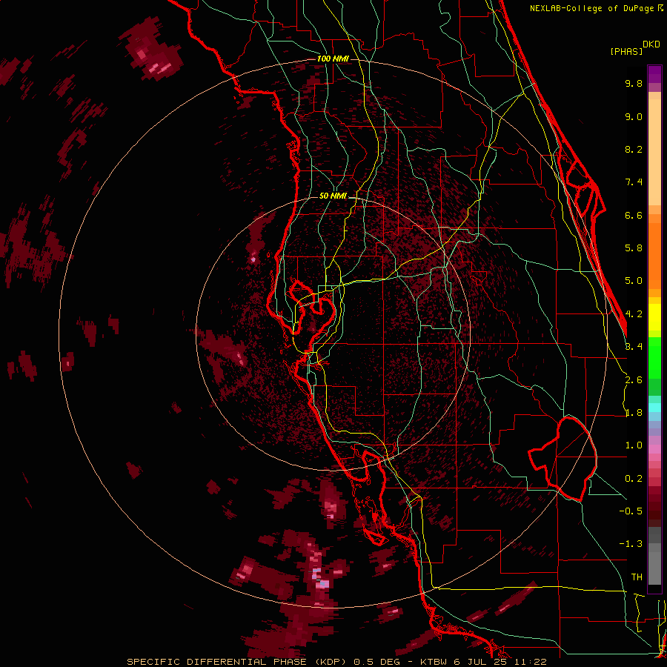Click the TH legend label
The height and width of the screenshot is (667, 667).
637,577
